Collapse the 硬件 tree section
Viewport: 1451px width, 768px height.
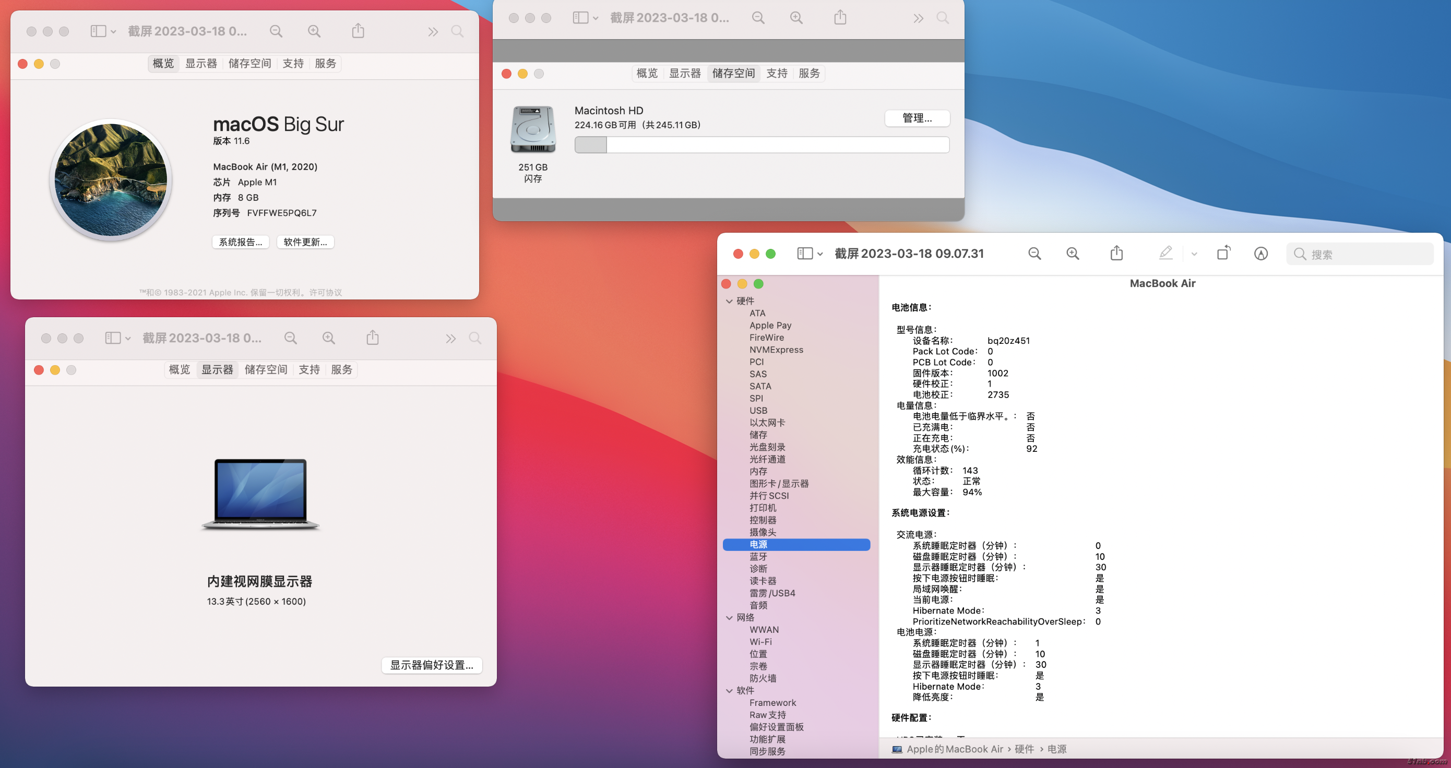730,301
